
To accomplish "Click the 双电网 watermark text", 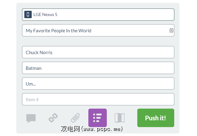I will [x=69, y=128].
